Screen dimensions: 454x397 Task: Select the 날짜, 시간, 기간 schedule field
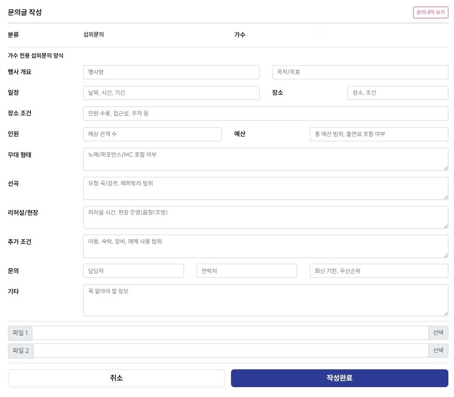pos(171,93)
